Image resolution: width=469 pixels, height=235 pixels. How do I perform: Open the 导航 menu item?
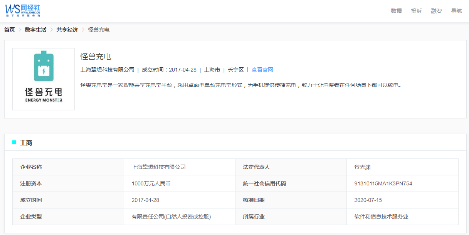click(456, 11)
